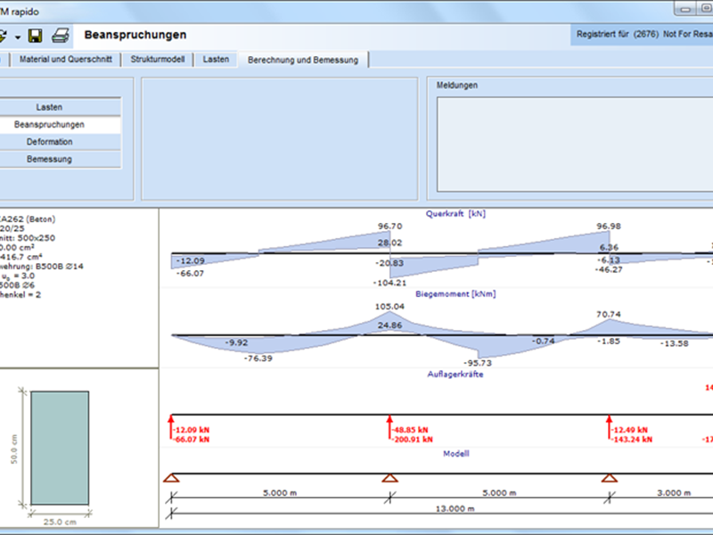Click the red reaction arrow at the middle support
Viewport: 713px width, 535px height.
point(389,426)
